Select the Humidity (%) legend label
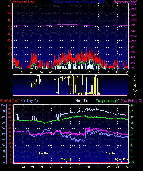Viewport: 143px width, 171px height. 29,101
